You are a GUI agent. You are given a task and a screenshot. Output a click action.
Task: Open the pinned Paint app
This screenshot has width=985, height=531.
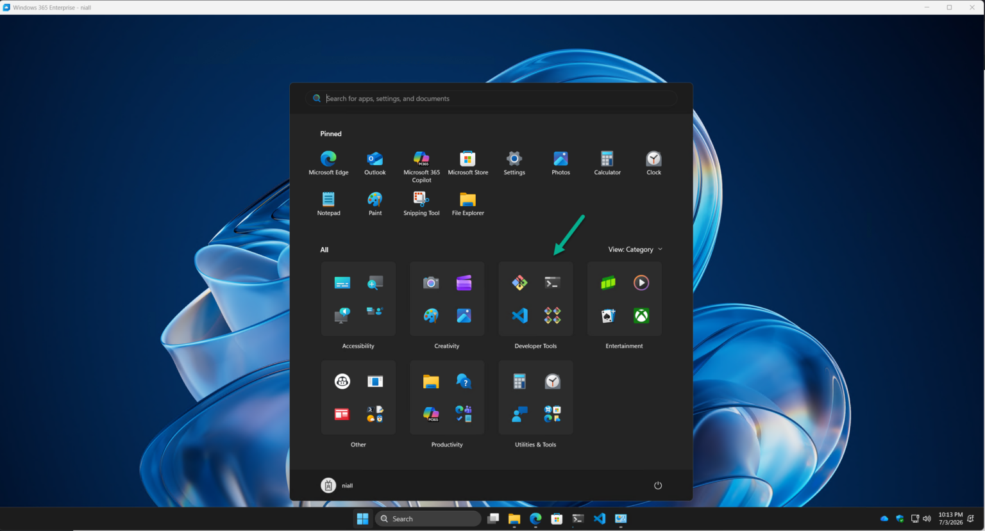(375, 204)
